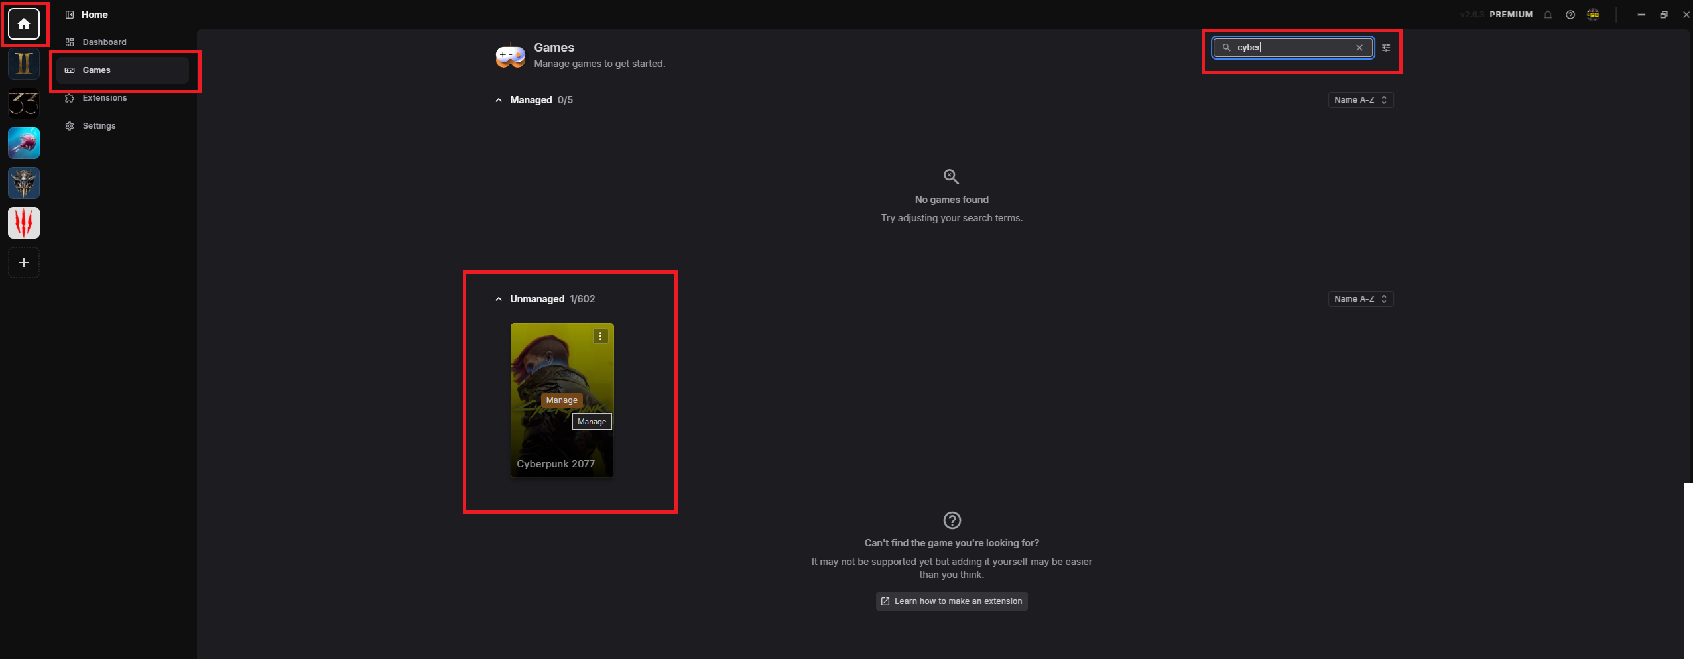
Task: Open the Home icon in the left rail
Action: [24, 24]
